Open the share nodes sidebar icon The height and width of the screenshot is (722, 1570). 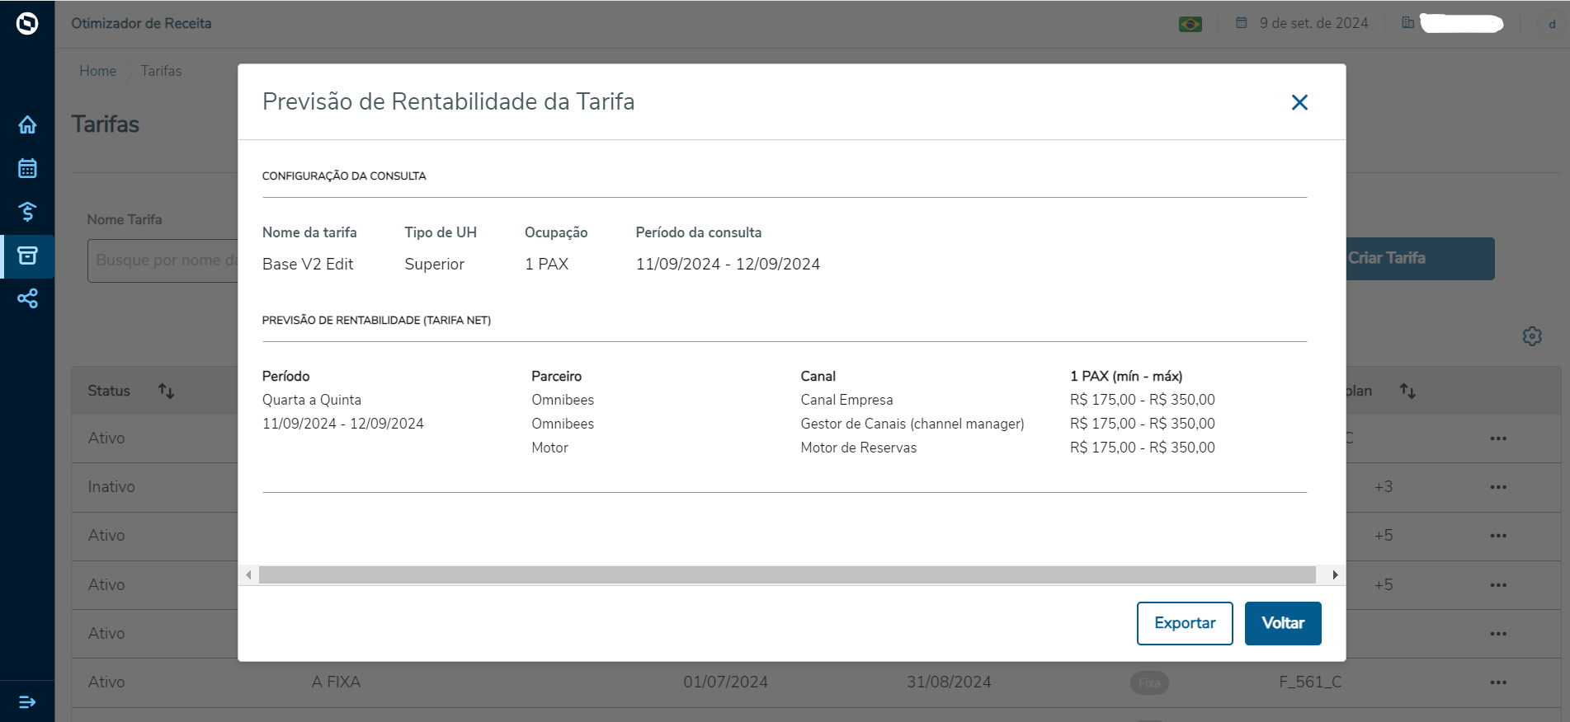pyautogui.click(x=27, y=298)
